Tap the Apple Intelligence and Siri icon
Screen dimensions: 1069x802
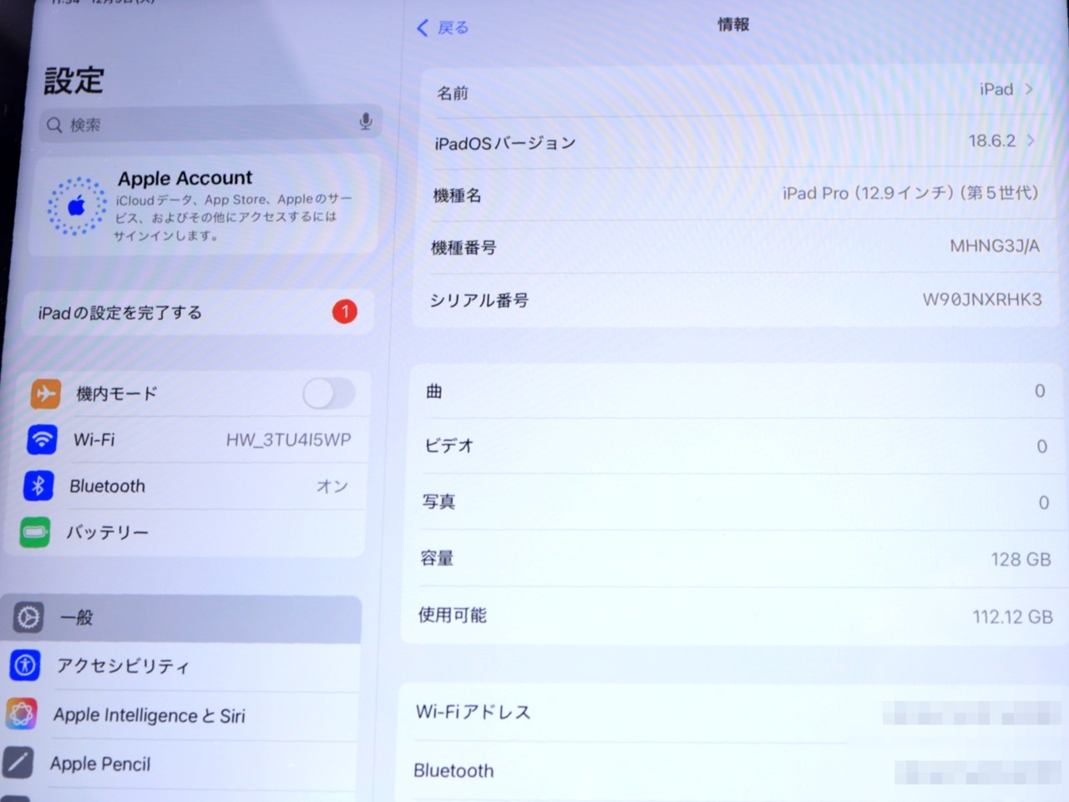[22, 713]
